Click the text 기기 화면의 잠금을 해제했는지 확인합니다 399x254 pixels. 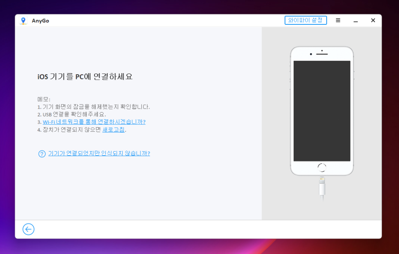click(x=96, y=107)
